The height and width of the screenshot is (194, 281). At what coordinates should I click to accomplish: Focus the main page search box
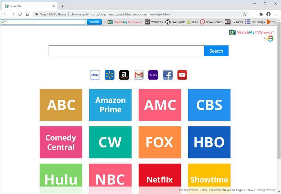pos(126,51)
